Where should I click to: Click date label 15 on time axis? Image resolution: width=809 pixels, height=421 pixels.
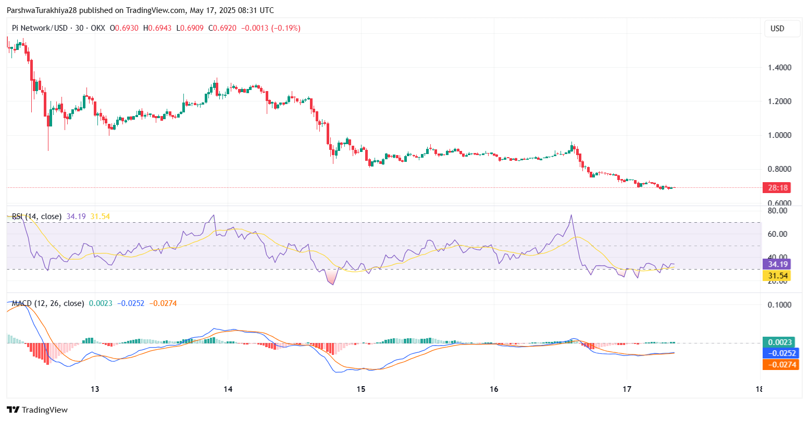click(x=361, y=389)
